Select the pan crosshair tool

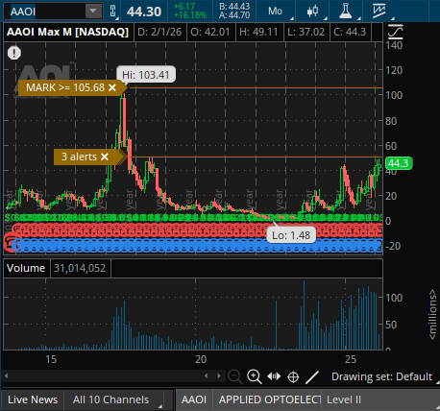pyautogui.click(x=293, y=376)
